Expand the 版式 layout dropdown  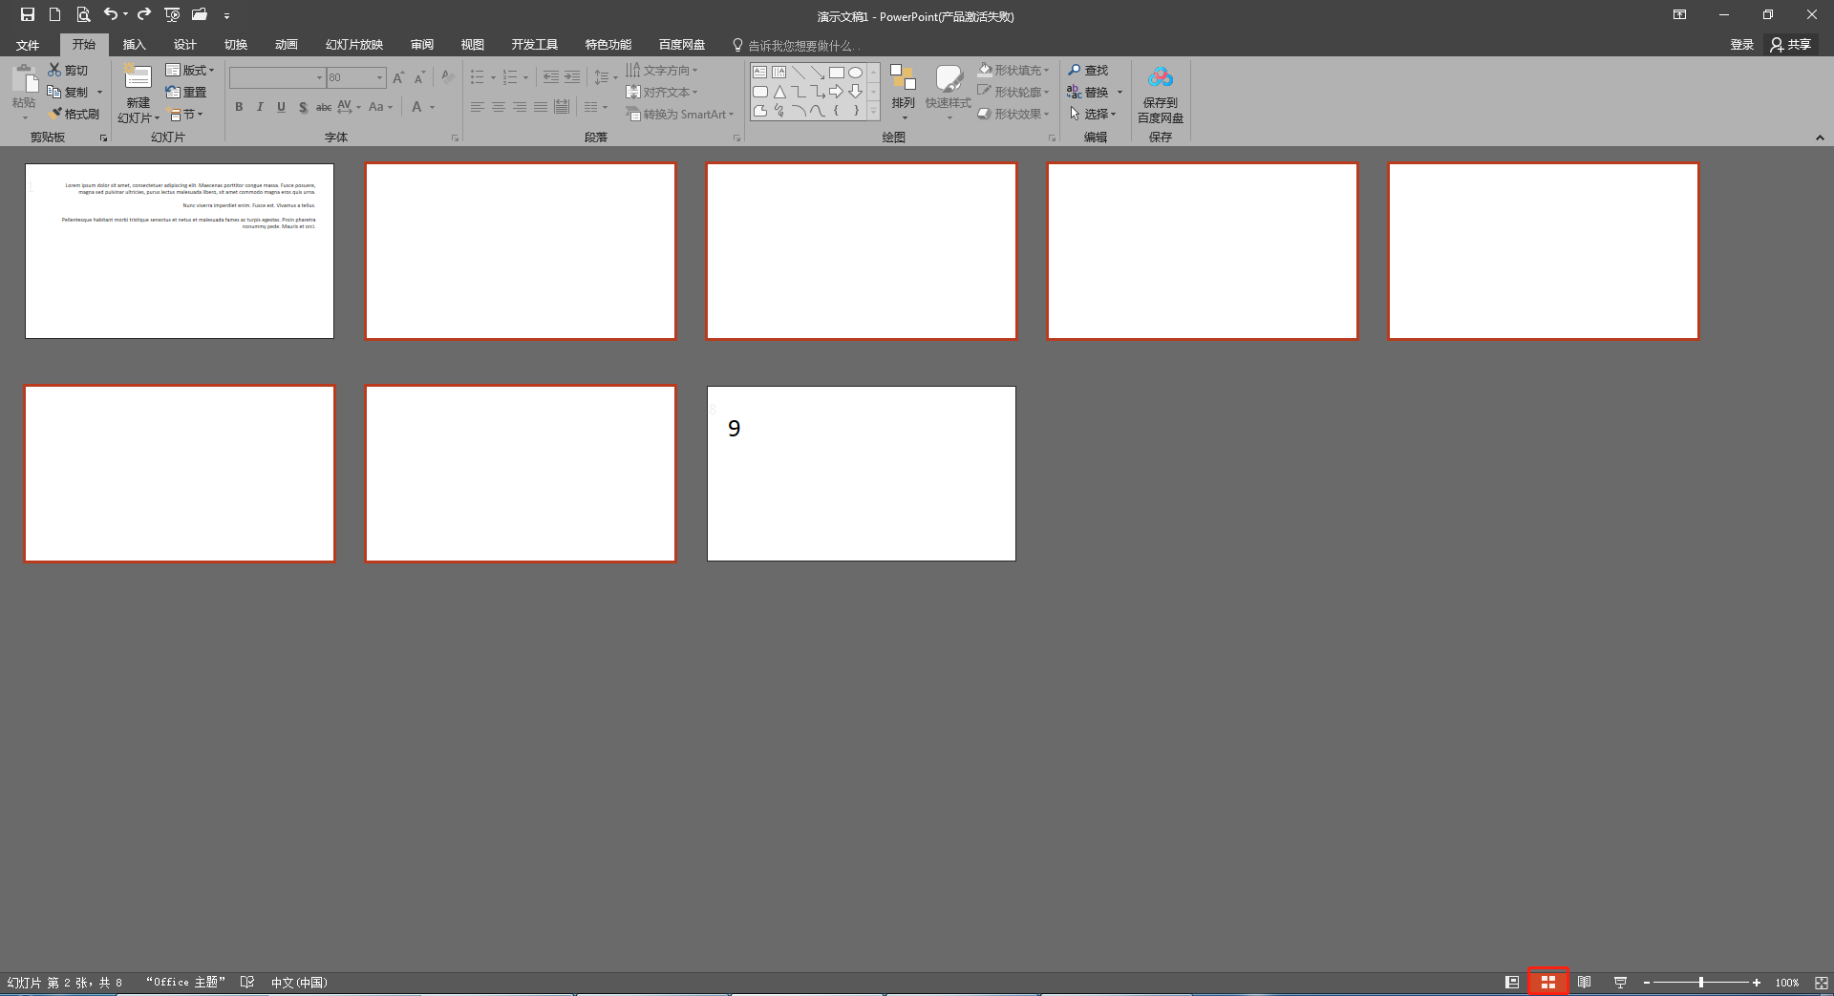(x=190, y=70)
